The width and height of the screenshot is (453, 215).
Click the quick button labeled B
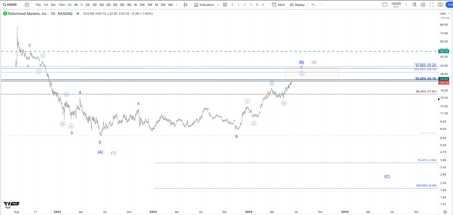pyautogui.click(x=257, y=5)
